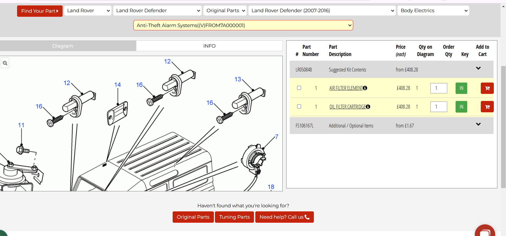Click diagram callout number 7
506x236 pixels.
[277, 137]
